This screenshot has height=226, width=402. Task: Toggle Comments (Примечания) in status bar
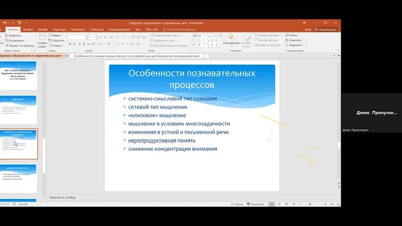point(256,204)
